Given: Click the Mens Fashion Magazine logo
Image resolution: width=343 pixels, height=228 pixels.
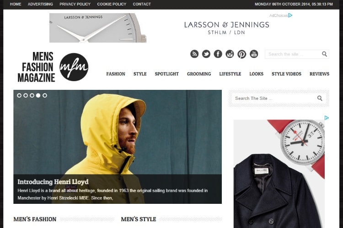Looking at the screenshot, I should (x=53, y=67).
